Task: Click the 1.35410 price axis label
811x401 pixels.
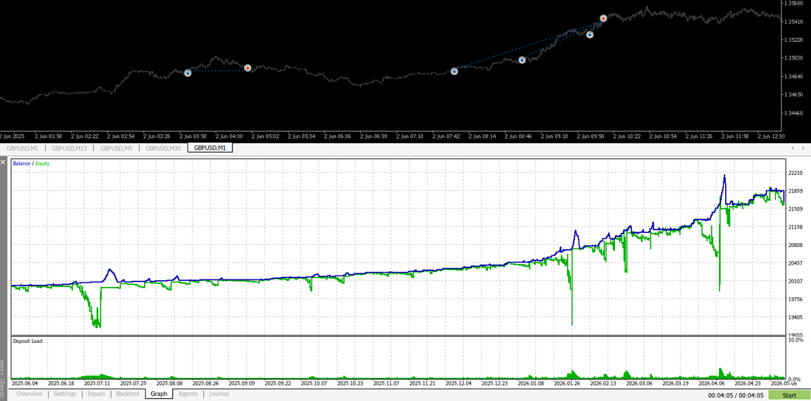Action: coord(792,22)
